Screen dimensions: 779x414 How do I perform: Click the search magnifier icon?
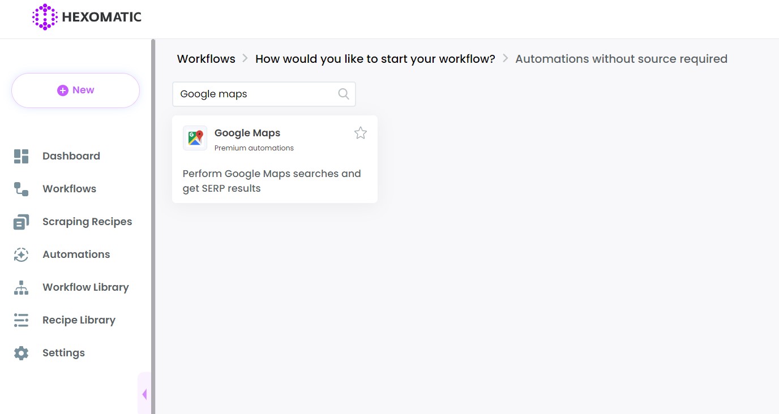[x=343, y=93]
